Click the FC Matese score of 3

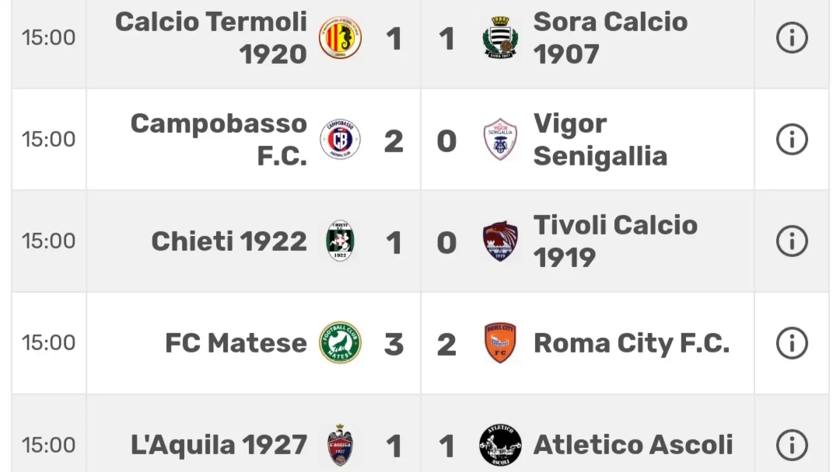394,344
